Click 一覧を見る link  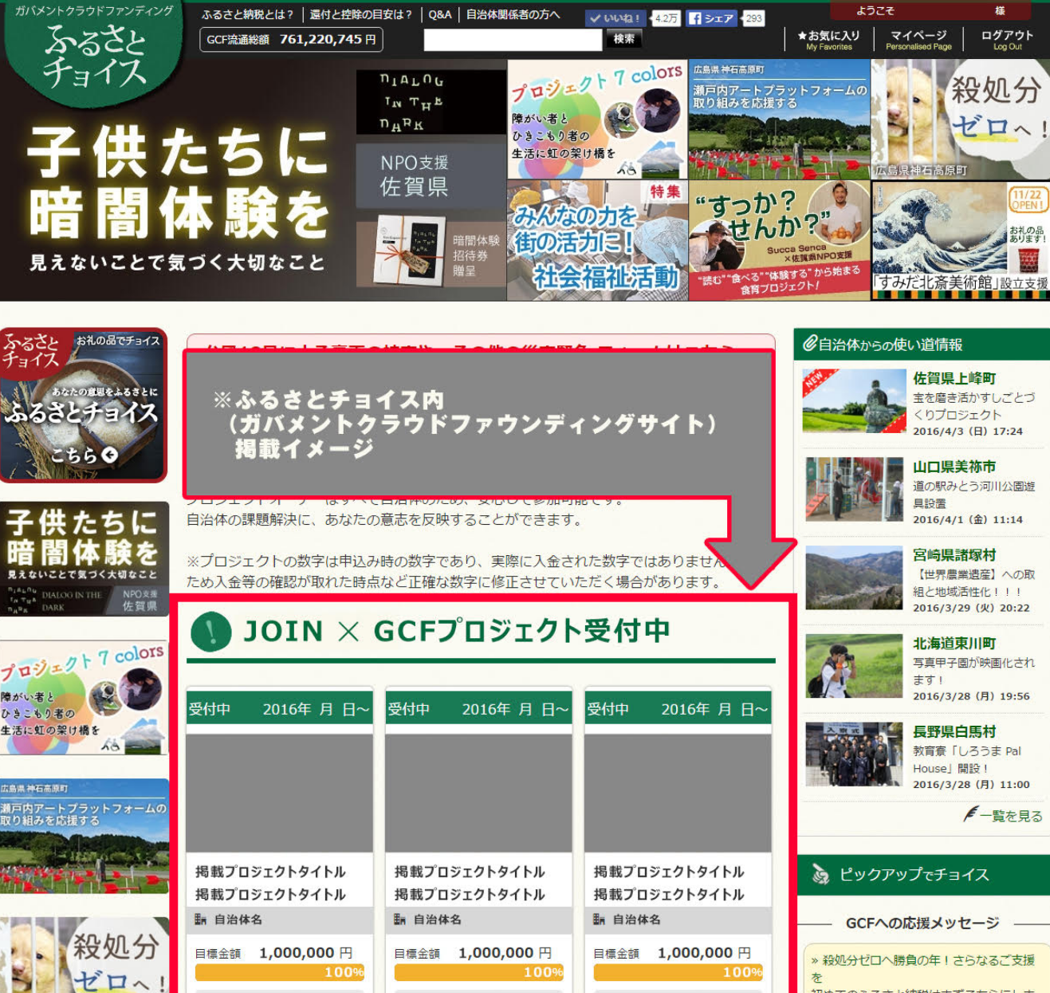point(1011,816)
